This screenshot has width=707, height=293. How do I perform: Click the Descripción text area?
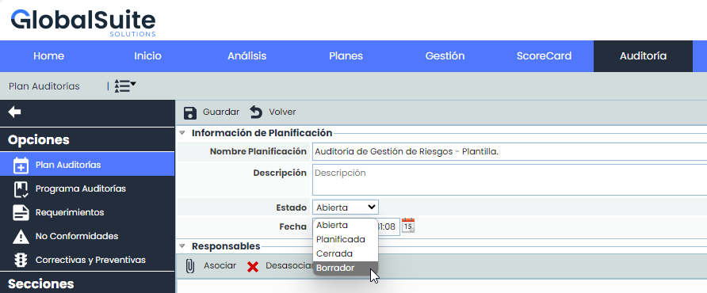[x=510, y=180]
